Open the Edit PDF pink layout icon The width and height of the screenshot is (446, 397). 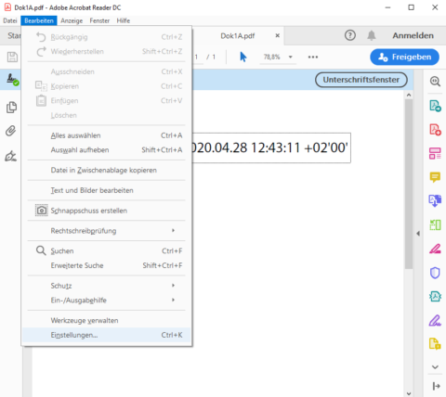tap(435, 153)
